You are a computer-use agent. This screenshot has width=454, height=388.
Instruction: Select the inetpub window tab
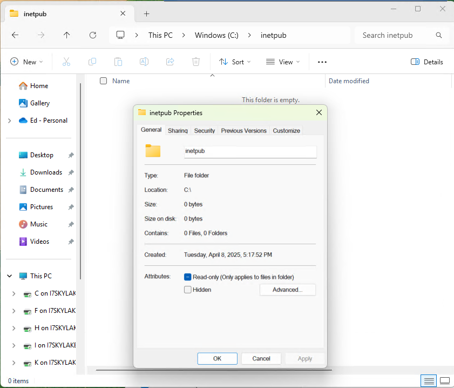click(x=70, y=14)
